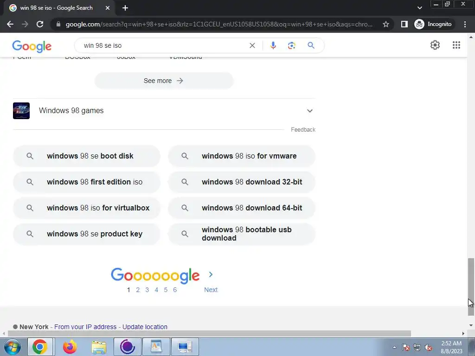Click the scroll-down arrow of vertical scrollbar
Viewport: 475px width, 356px height.
(x=471, y=325)
